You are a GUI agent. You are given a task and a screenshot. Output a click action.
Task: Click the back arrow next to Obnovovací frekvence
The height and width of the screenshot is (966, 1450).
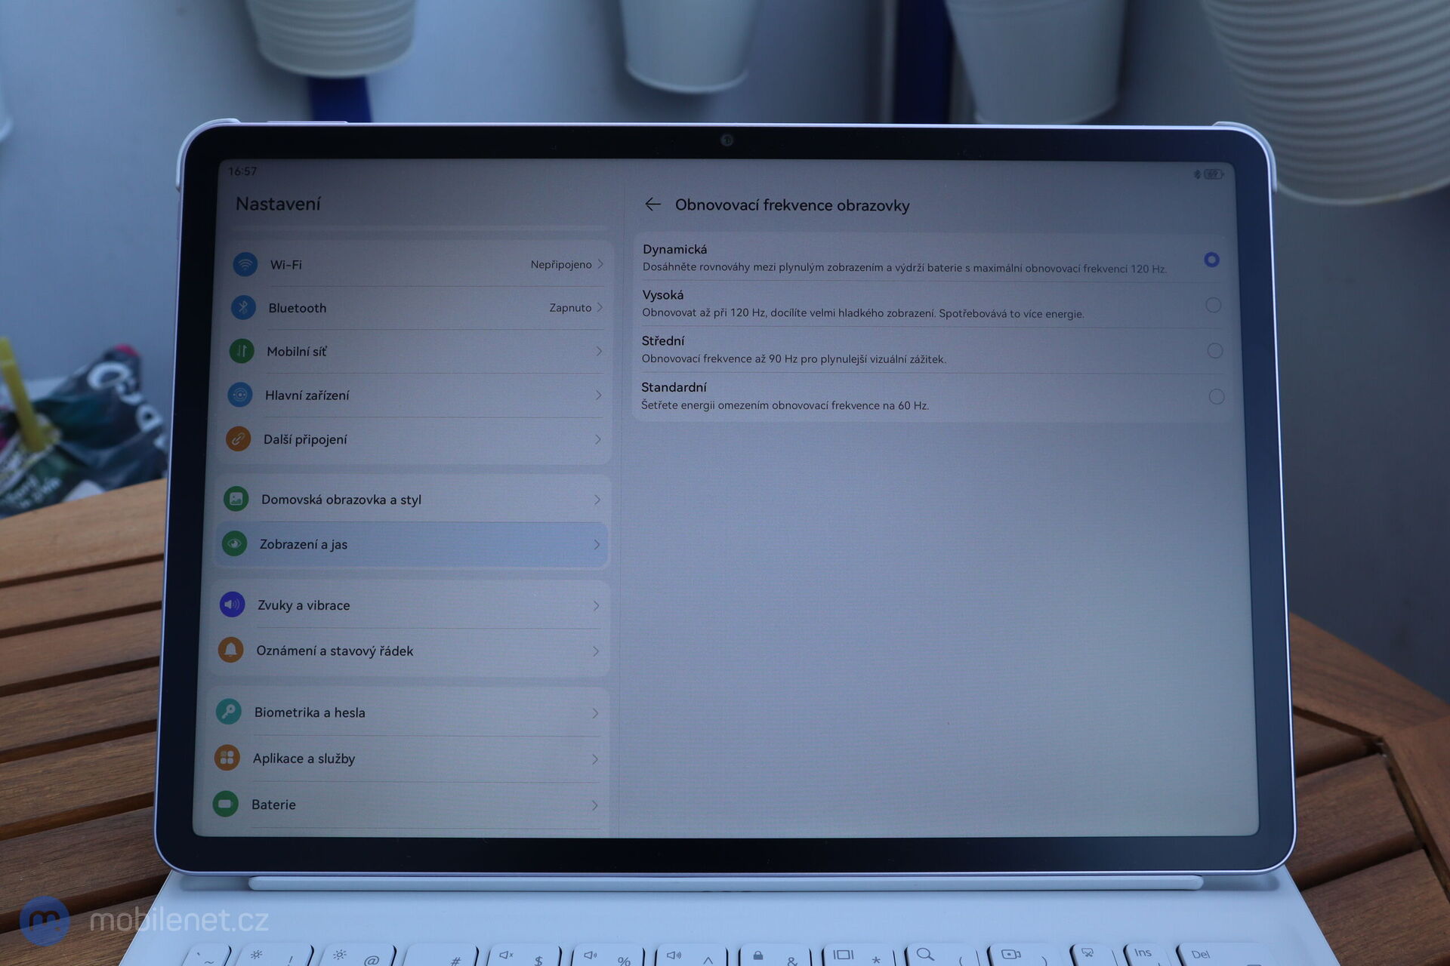click(x=654, y=204)
